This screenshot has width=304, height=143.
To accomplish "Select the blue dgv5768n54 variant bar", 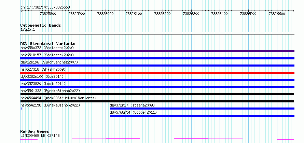I will tap(202, 116).
